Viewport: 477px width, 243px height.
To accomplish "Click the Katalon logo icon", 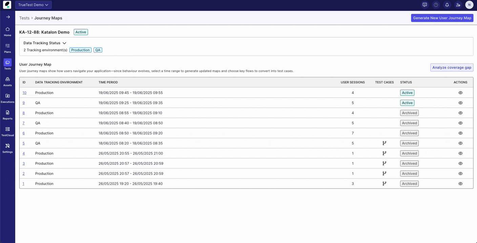I will [x=7, y=5].
